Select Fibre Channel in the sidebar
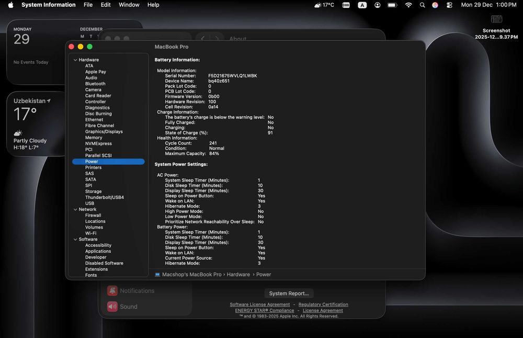Viewport: 523px width, 338px height. tap(99, 126)
